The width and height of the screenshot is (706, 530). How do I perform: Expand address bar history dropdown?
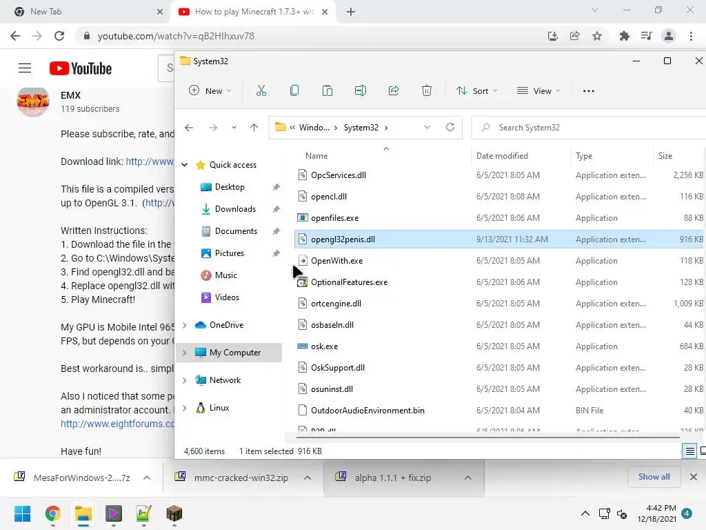(427, 127)
